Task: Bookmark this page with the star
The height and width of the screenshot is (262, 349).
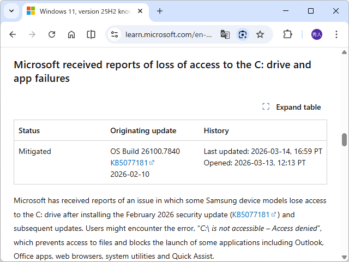Action: [x=260, y=34]
